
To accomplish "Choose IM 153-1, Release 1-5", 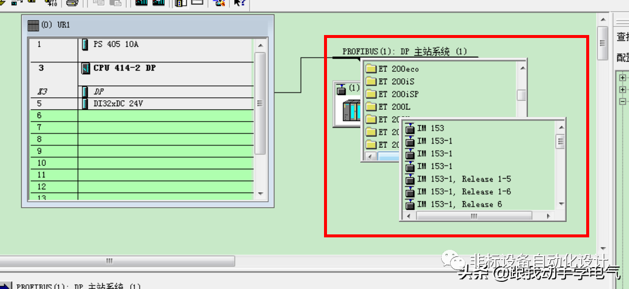I will pyautogui.click(x=458, y=179).
